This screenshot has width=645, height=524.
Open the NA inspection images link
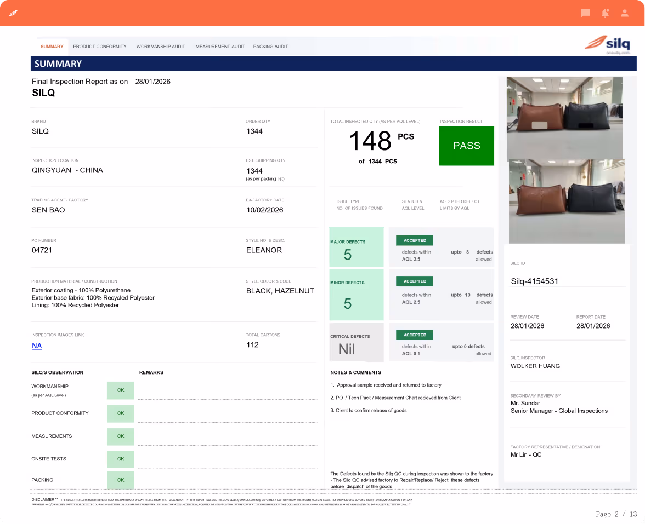pos(37,346)
